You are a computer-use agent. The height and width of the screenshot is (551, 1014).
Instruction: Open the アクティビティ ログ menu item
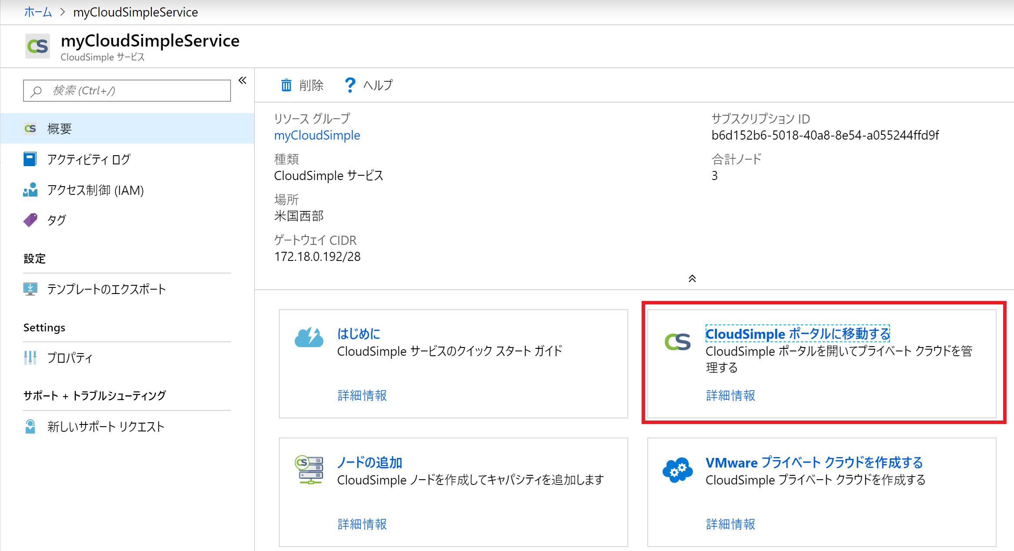tap(89, 159)
